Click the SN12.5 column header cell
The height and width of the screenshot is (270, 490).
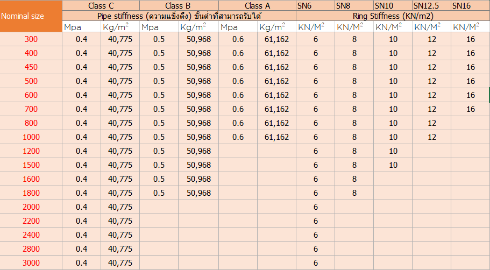click(431, 5)
